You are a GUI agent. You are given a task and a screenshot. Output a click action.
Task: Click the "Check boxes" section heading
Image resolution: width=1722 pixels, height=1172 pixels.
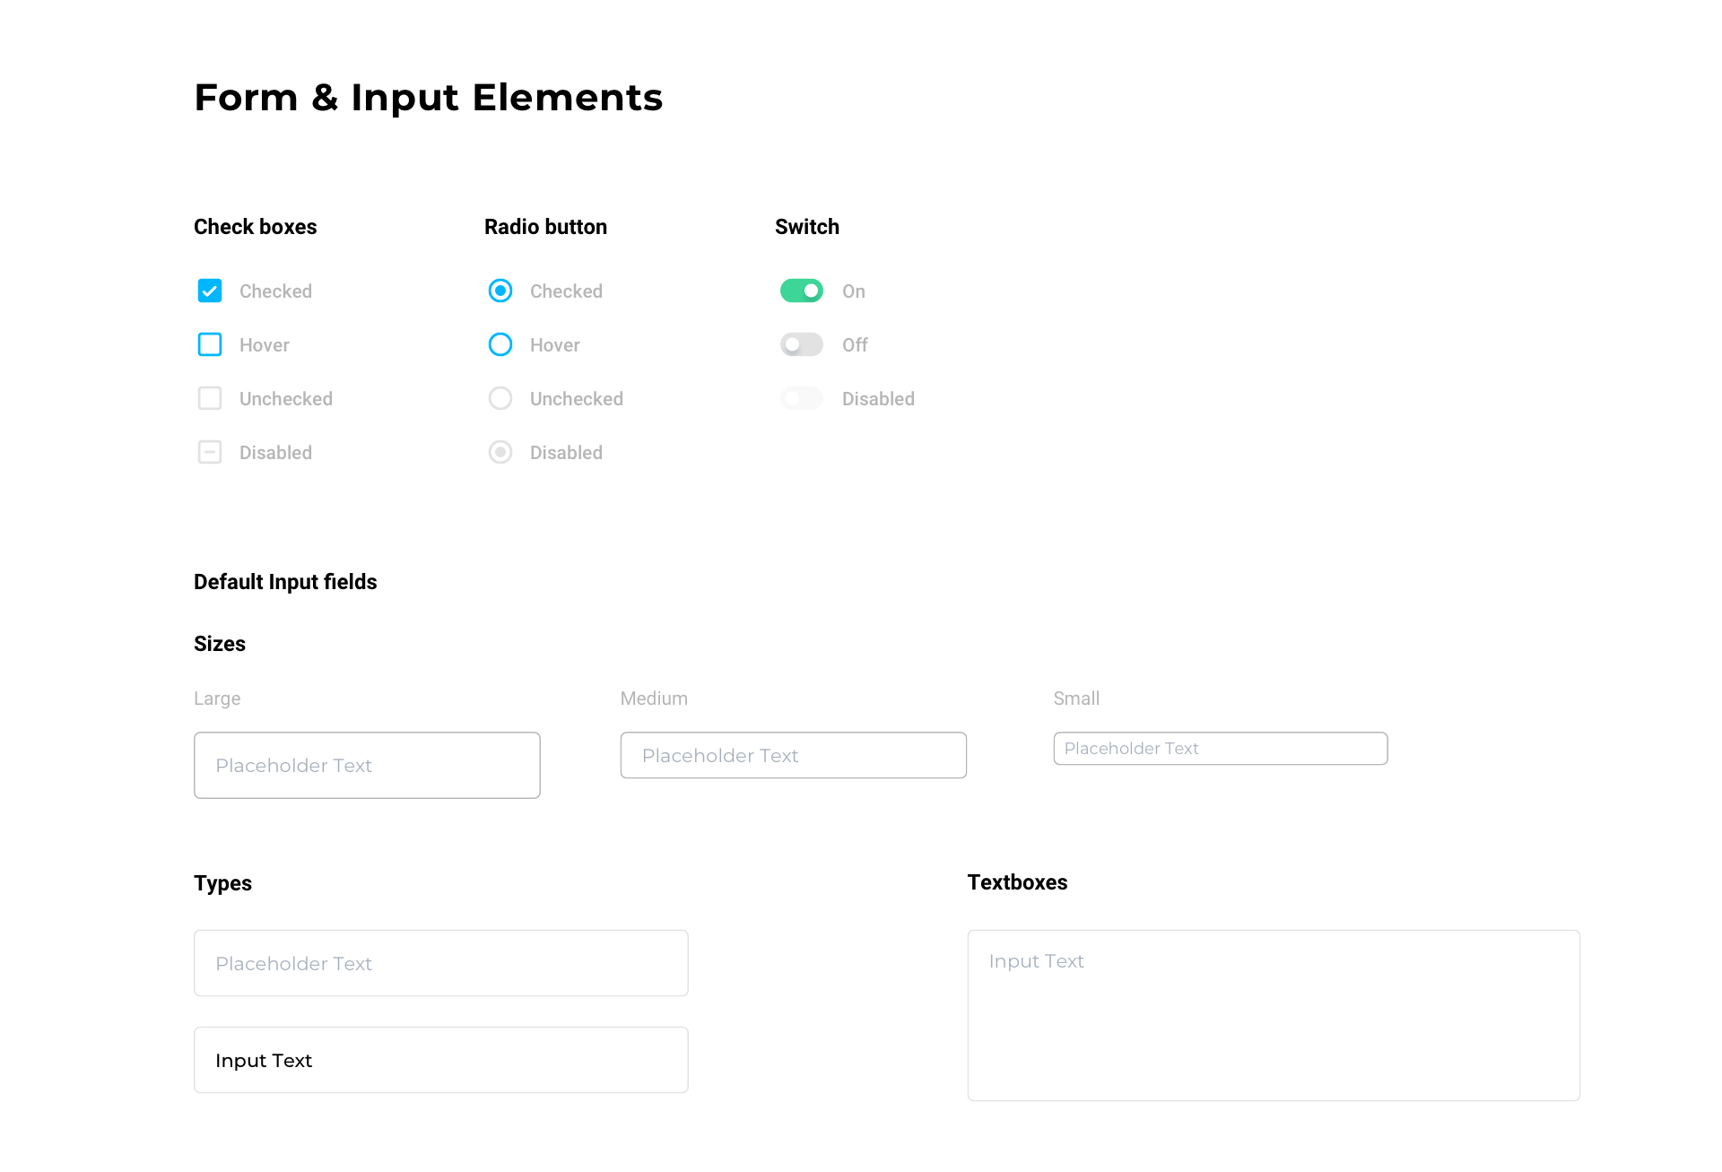click(x=255, y=227)
